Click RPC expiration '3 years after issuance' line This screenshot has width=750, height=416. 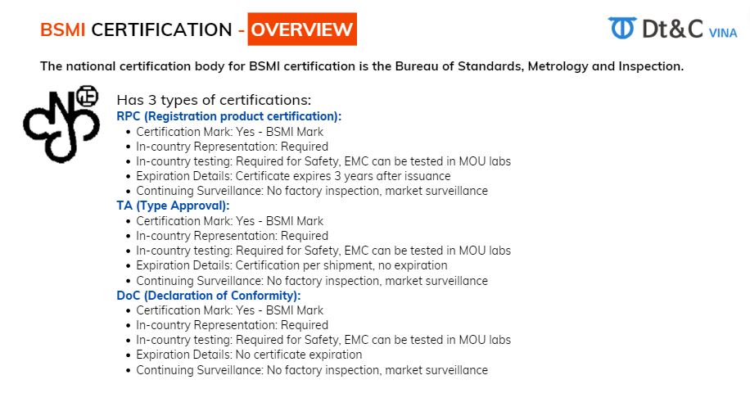click(x=293, y=176)
